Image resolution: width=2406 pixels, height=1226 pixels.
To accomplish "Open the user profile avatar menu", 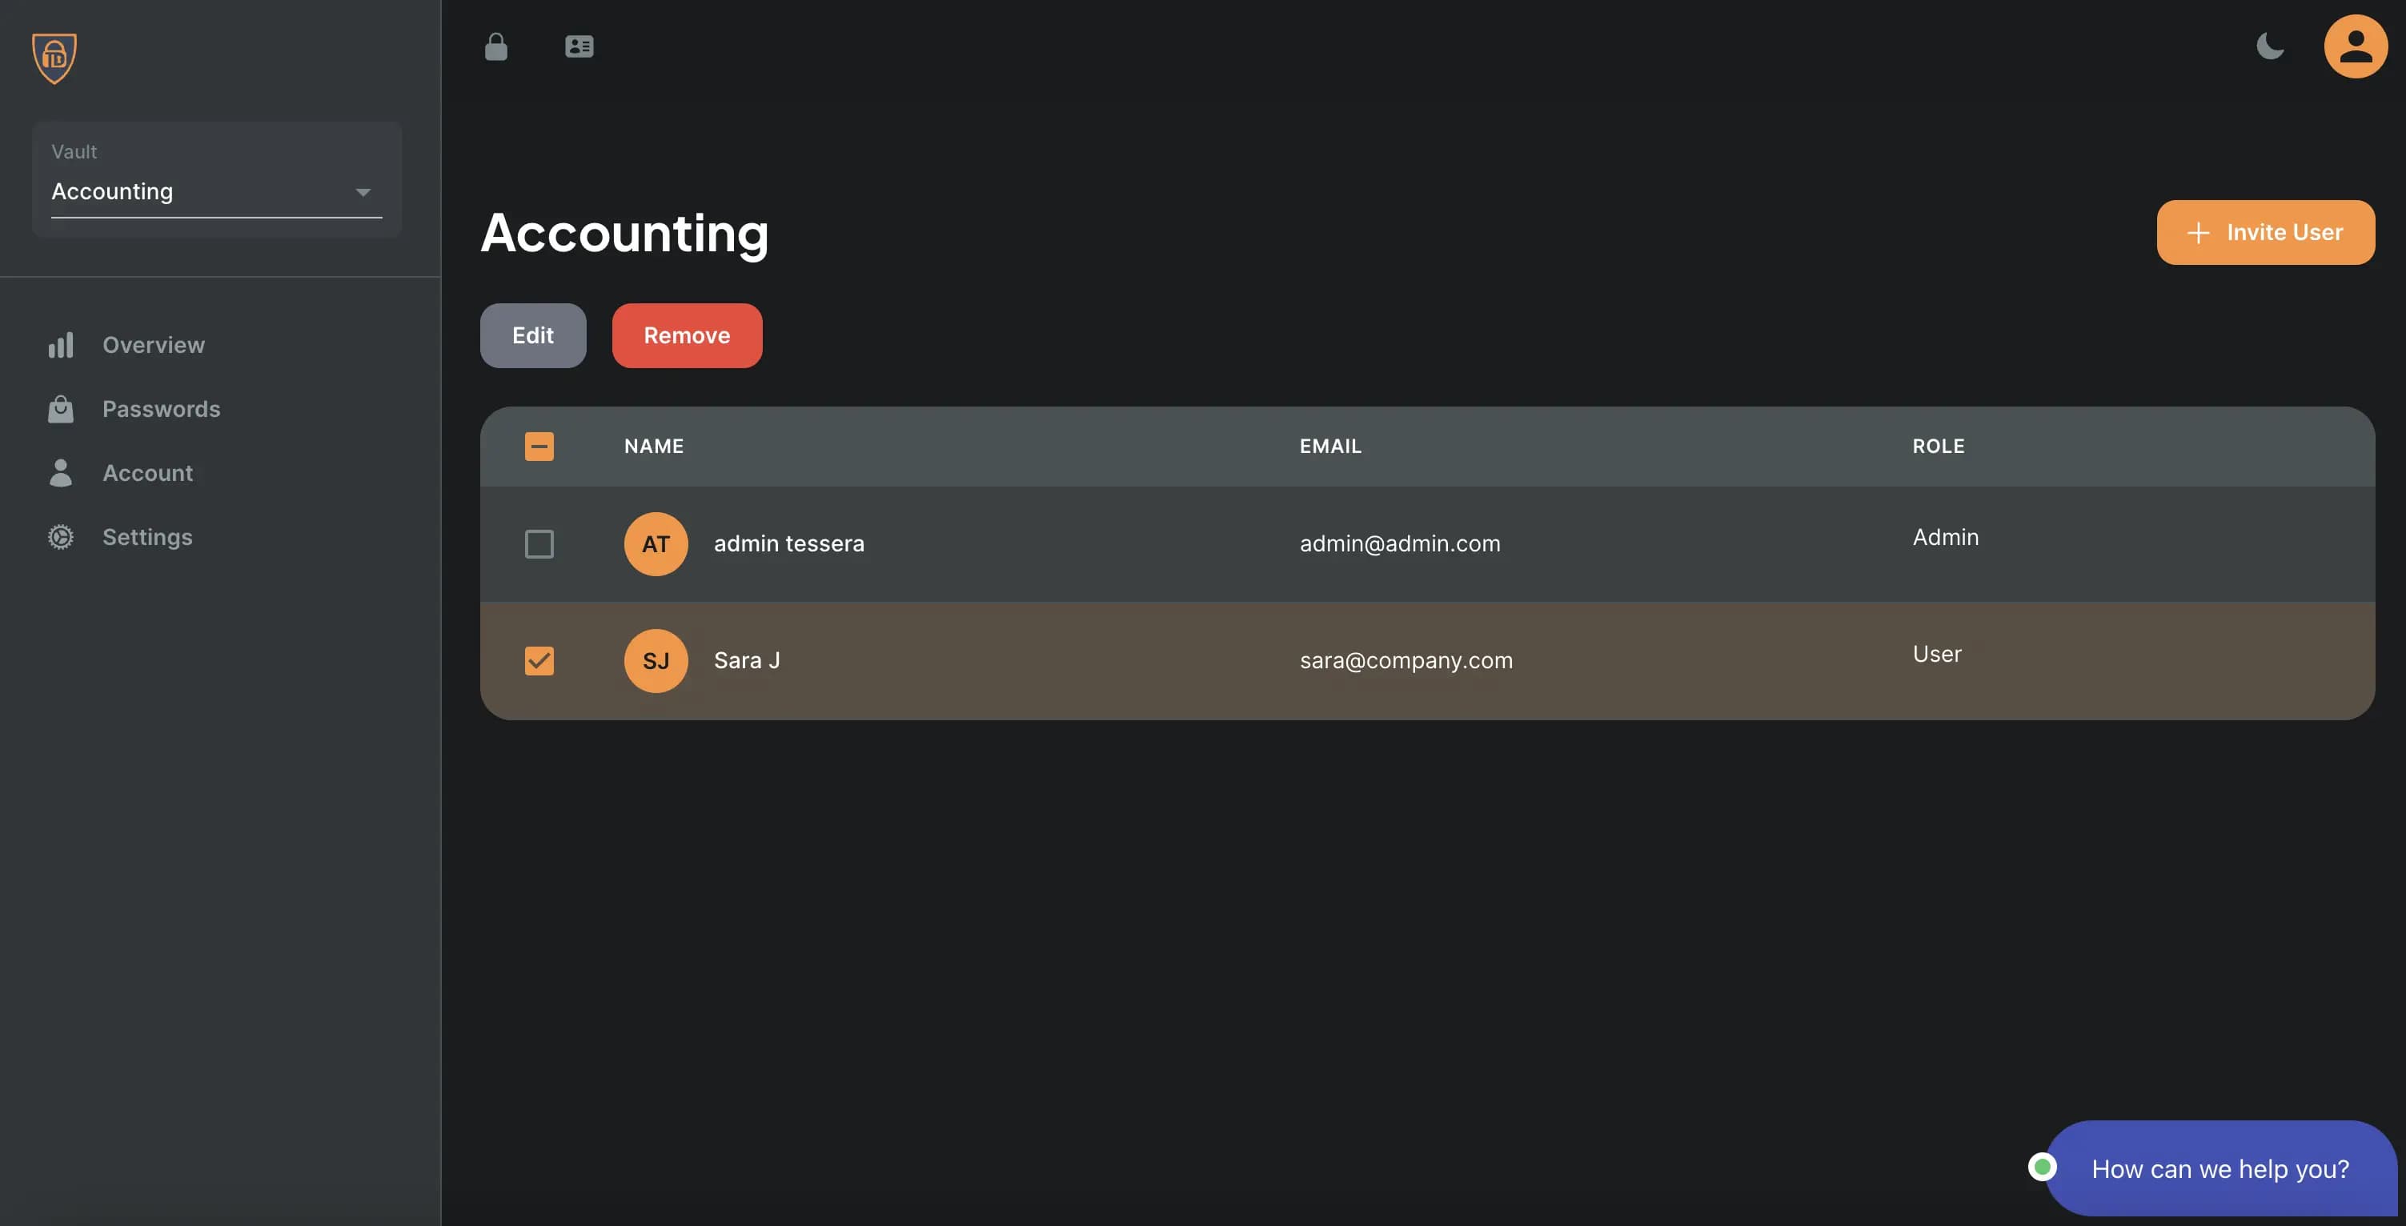I will click(x=2355, y=46).
